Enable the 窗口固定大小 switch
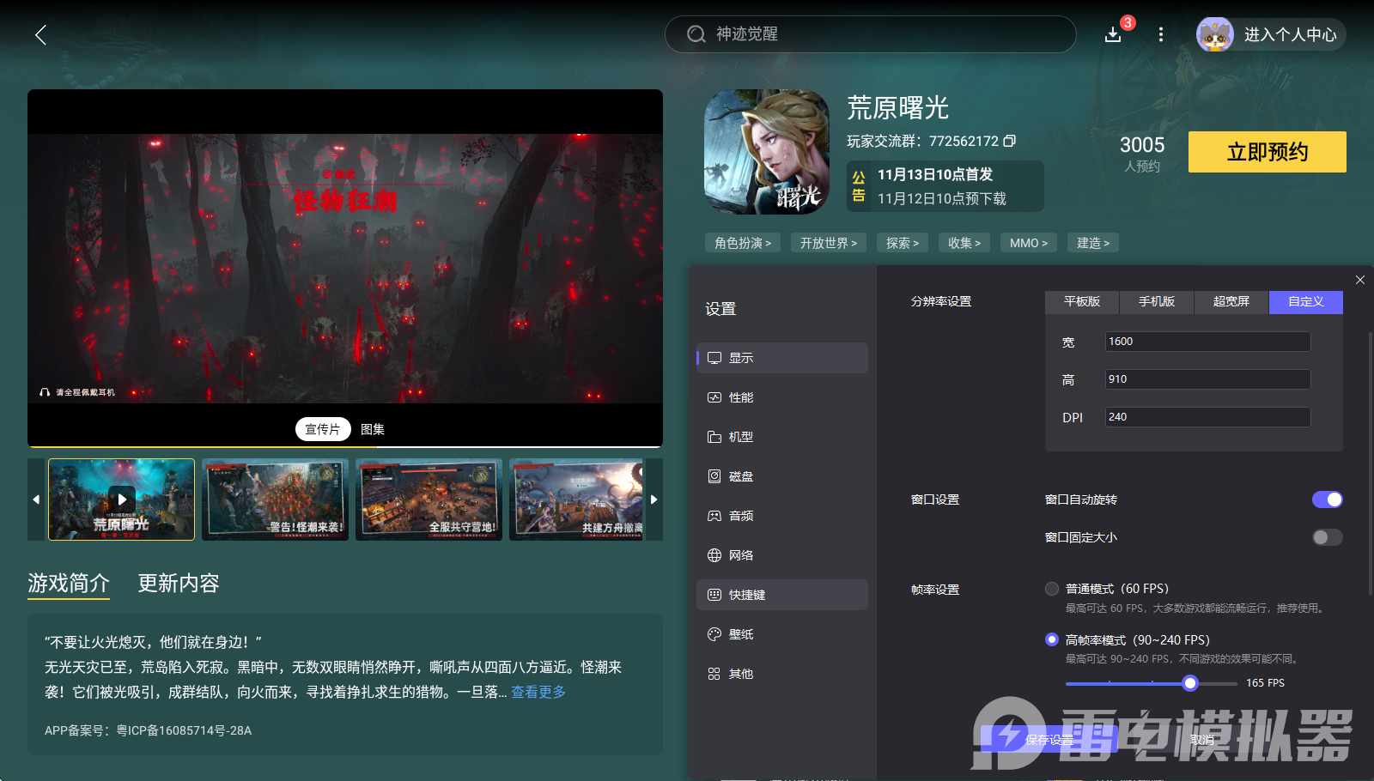The image size is (1374, 781). pos(1327,537)
